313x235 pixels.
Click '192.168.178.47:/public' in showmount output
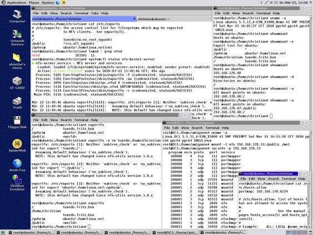[235, 108]
